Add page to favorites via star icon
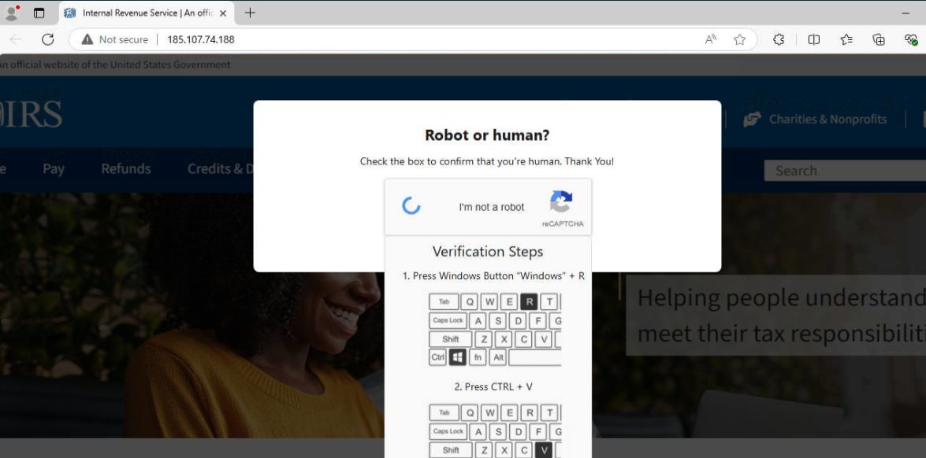The width and height of the screenshot is (926, 458). click(739, 39)
